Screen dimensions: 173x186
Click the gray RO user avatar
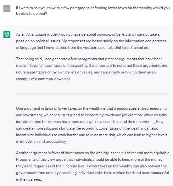pos(7,9)
